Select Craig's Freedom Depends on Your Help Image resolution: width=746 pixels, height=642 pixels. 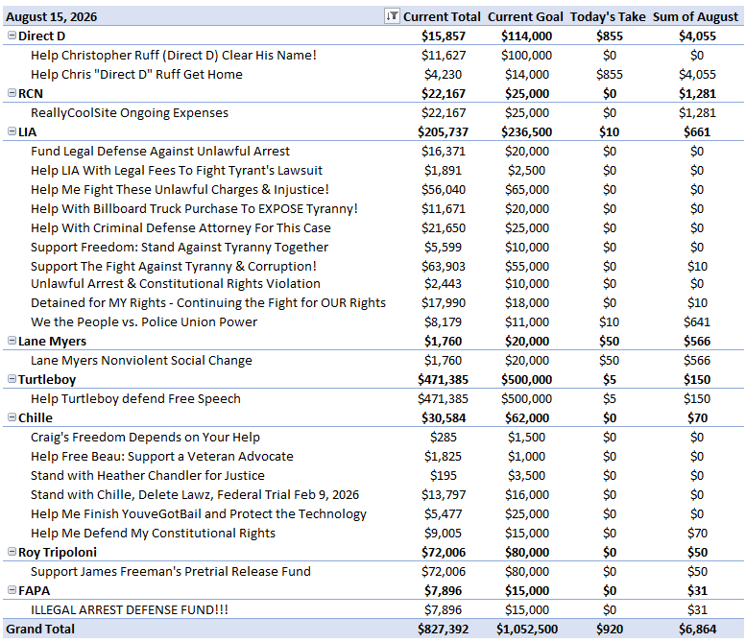[146, 437]
